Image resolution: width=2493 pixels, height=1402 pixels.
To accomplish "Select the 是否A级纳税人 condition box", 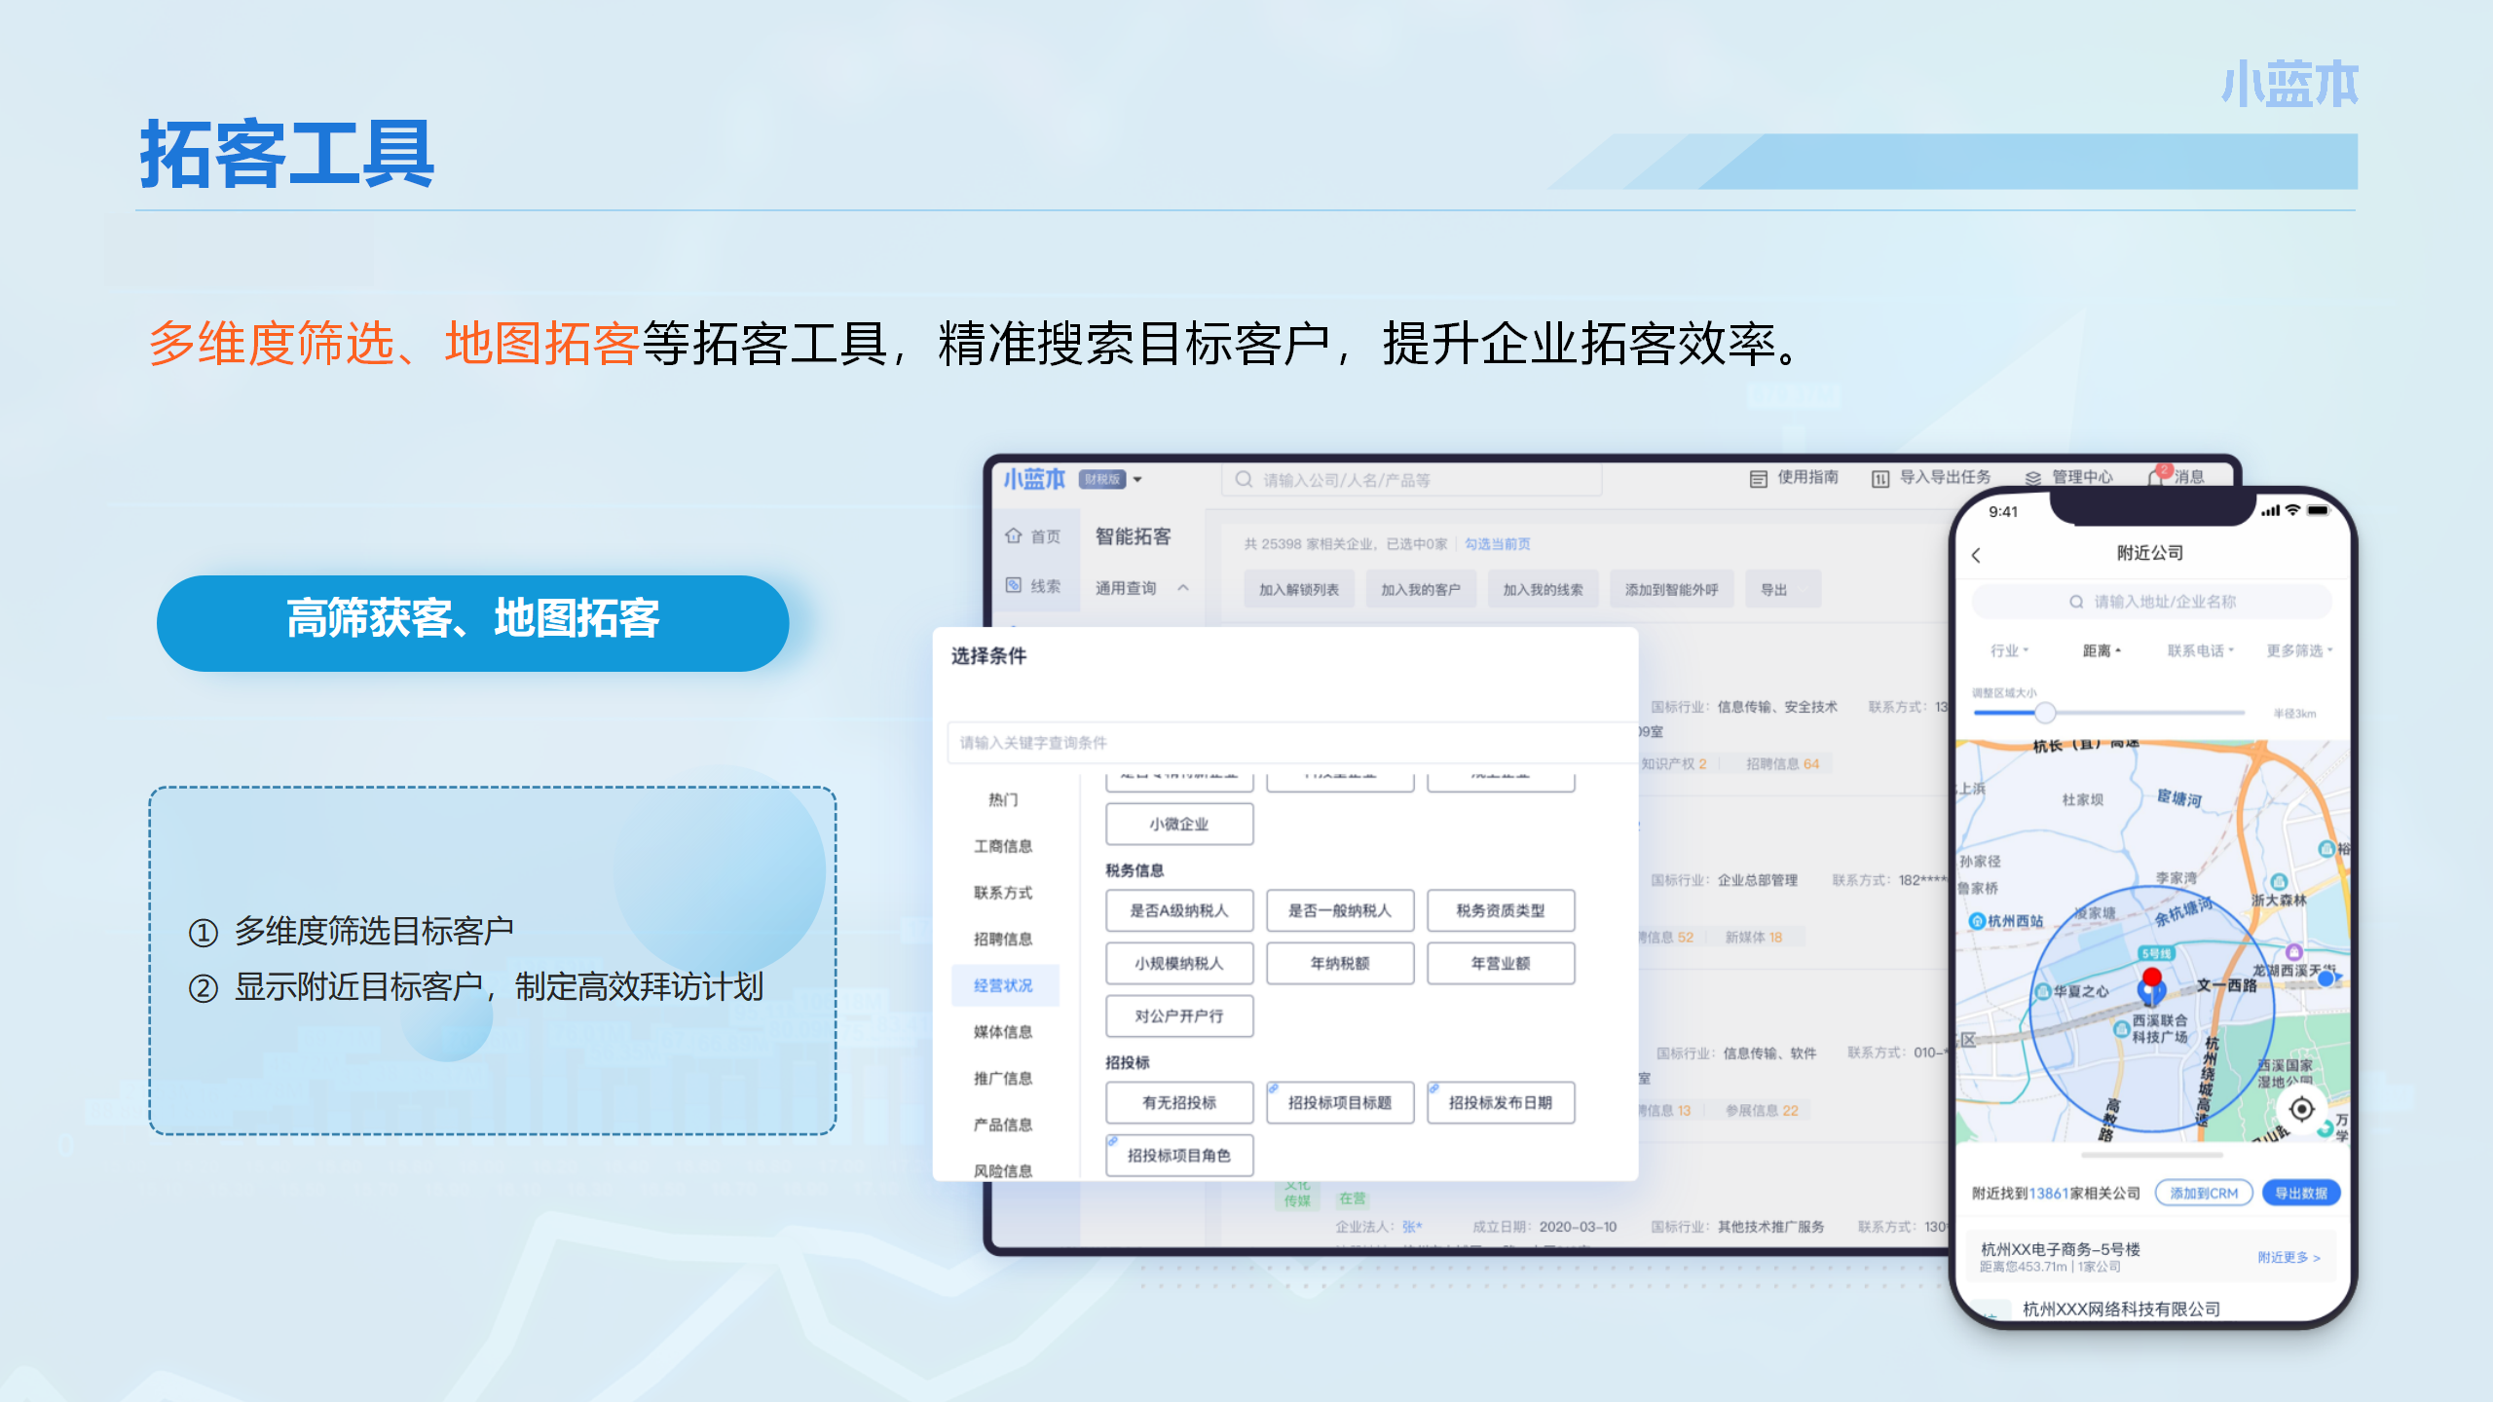I will point(1178,910).
